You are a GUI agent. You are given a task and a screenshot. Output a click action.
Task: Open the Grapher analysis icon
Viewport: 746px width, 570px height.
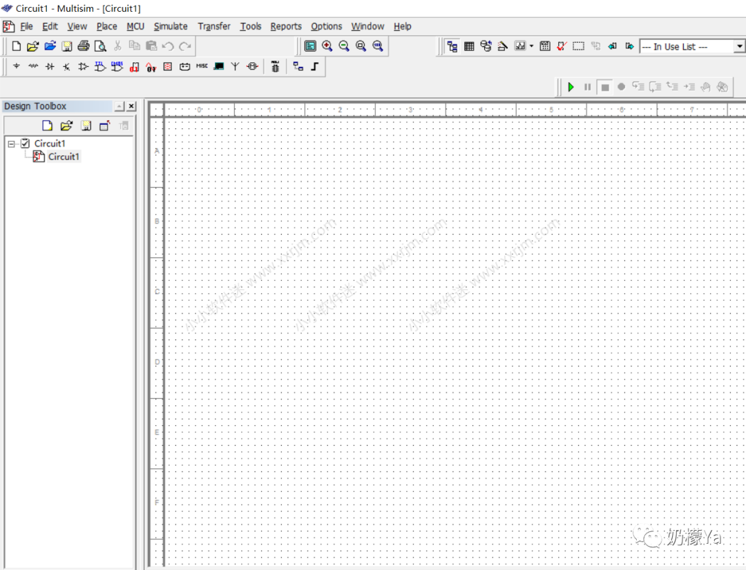521,46
